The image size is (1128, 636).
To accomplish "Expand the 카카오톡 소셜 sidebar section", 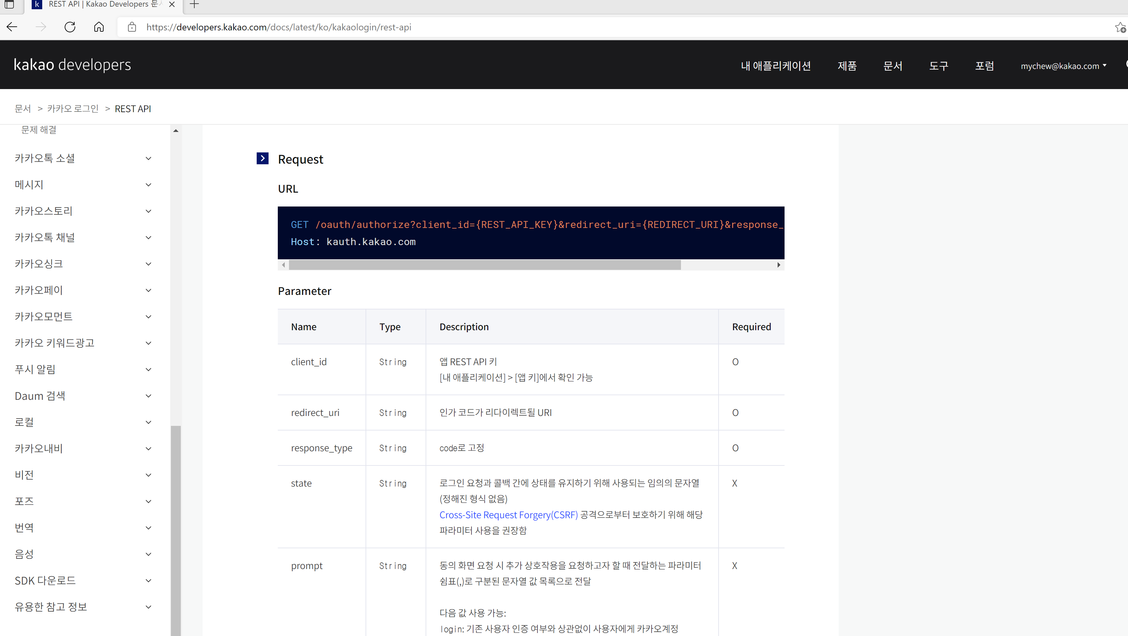I will 148,158.
